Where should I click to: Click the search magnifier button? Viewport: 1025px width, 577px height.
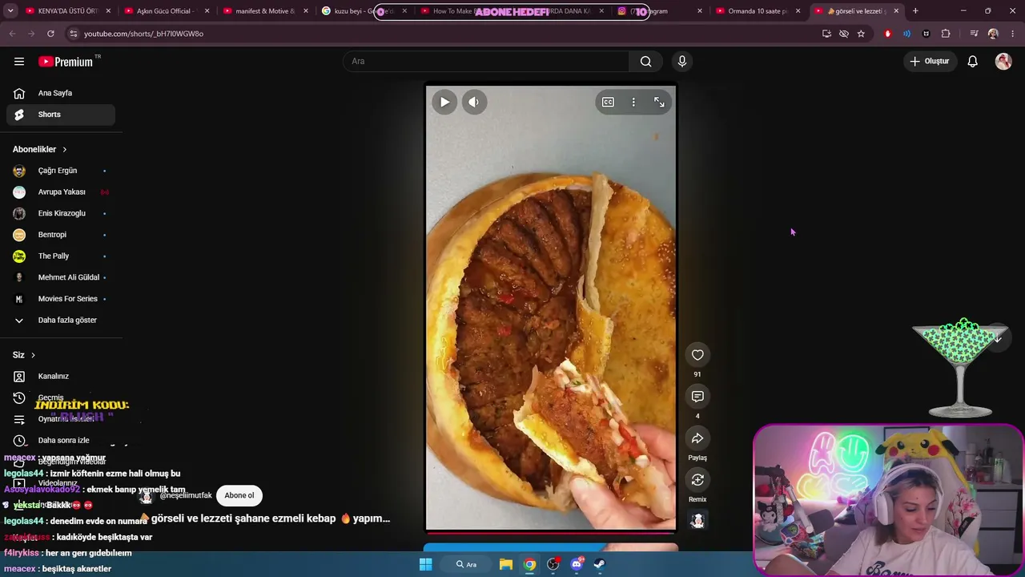coord(645,61)
